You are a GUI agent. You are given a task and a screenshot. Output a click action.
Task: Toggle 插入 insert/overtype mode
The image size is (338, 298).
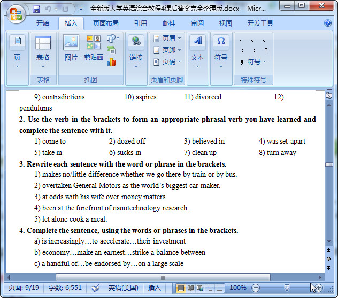click(154, 288)
